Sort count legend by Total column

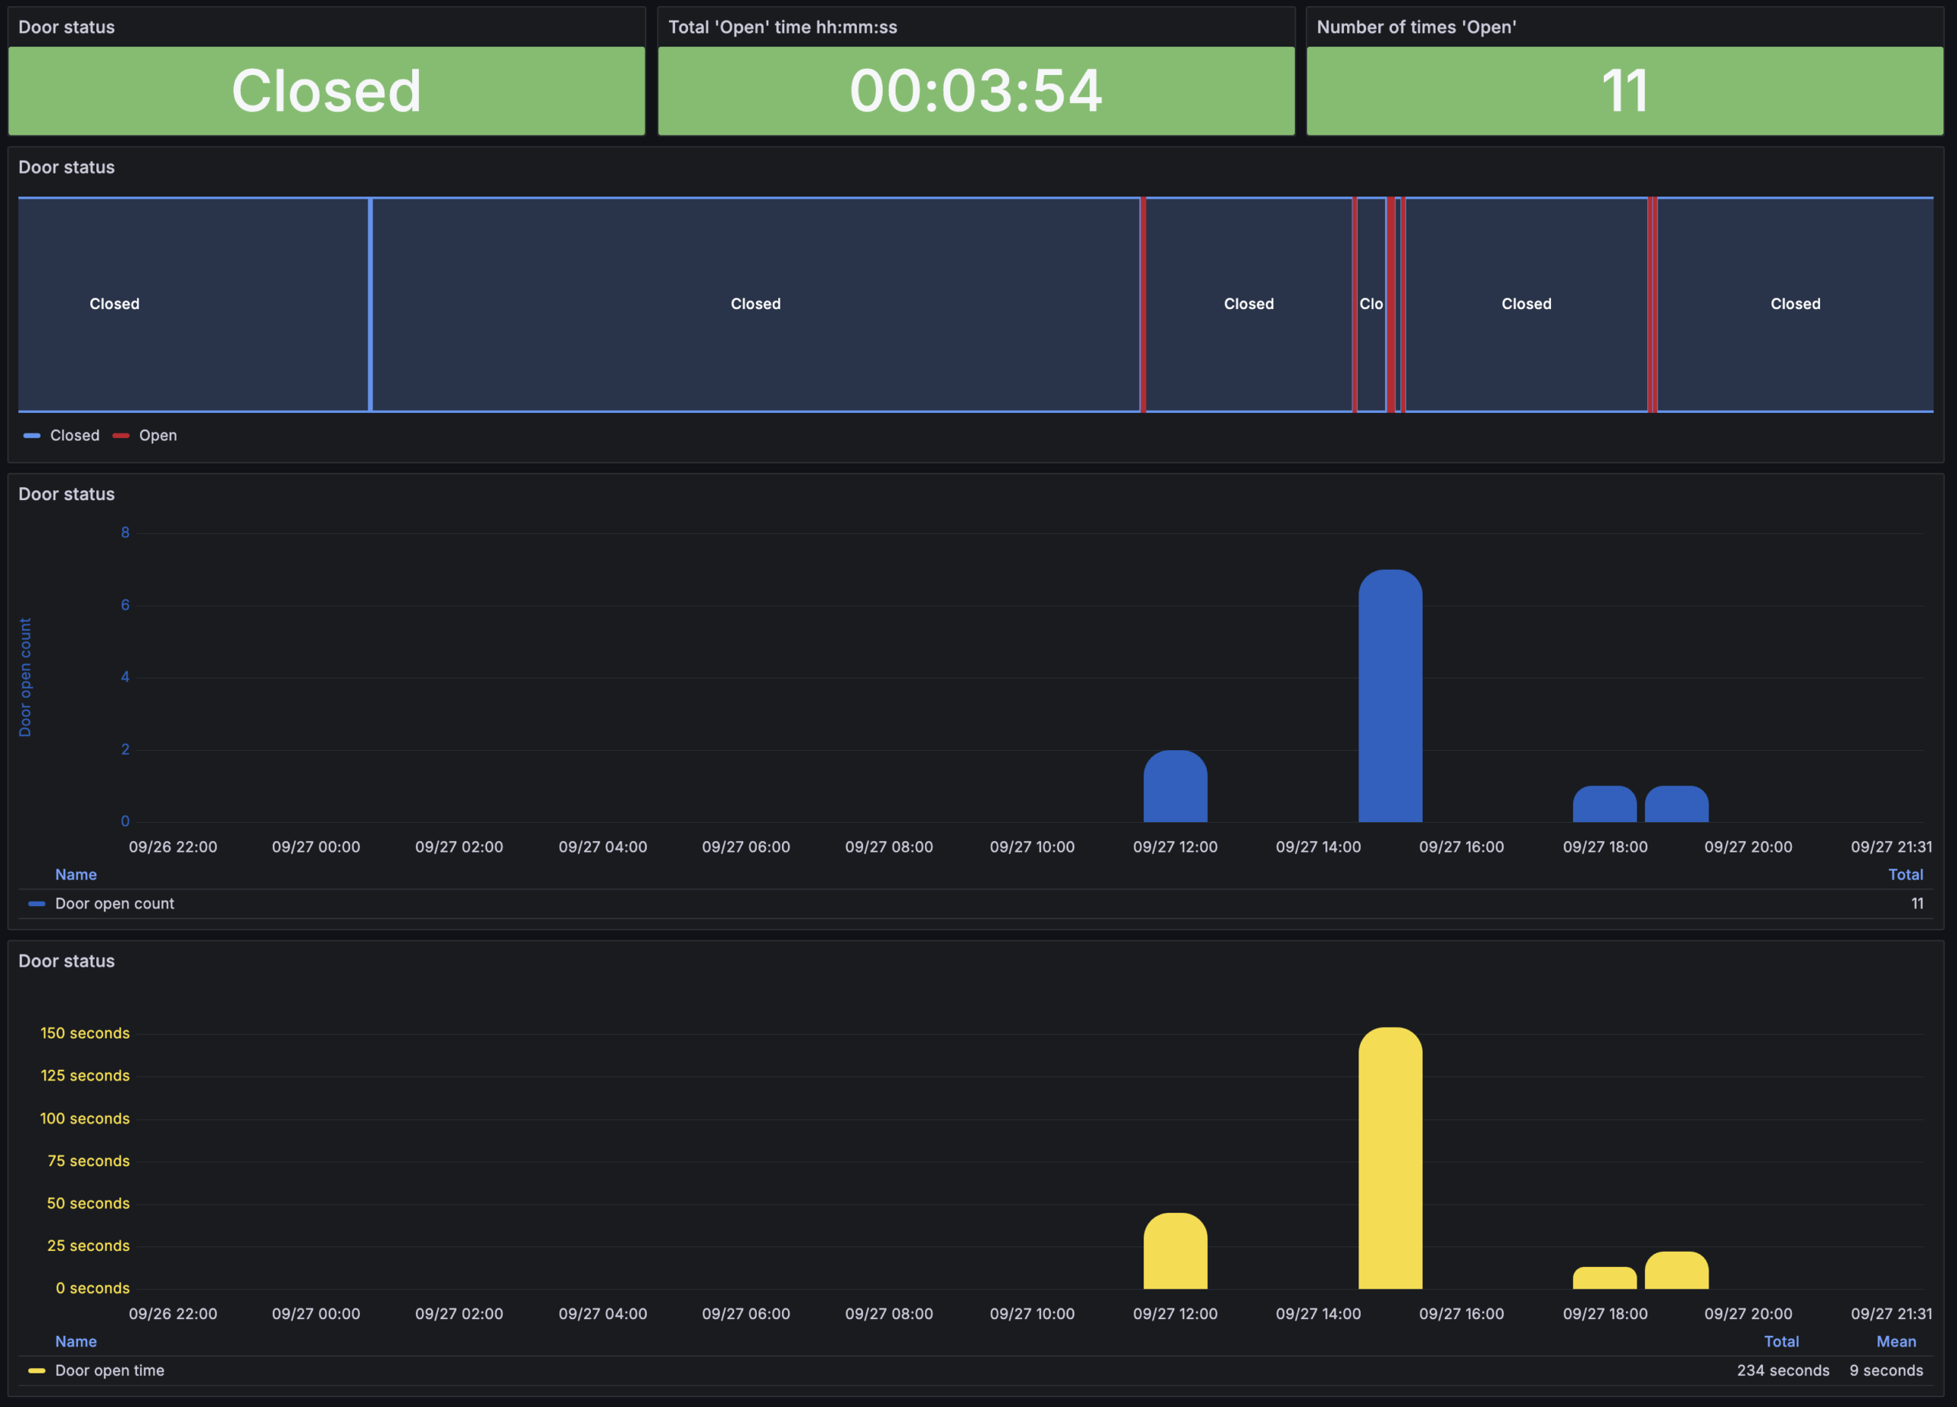point(1904,875)
